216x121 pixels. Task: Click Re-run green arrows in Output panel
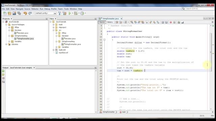tap(3, 71)
